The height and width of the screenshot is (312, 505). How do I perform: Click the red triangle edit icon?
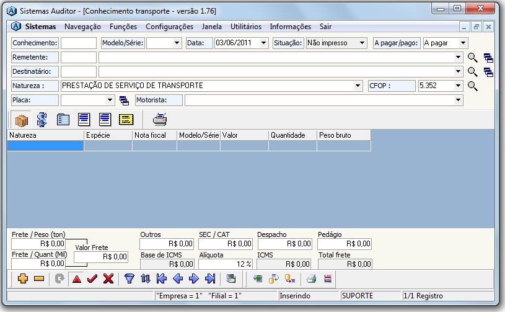pos(77,279)
